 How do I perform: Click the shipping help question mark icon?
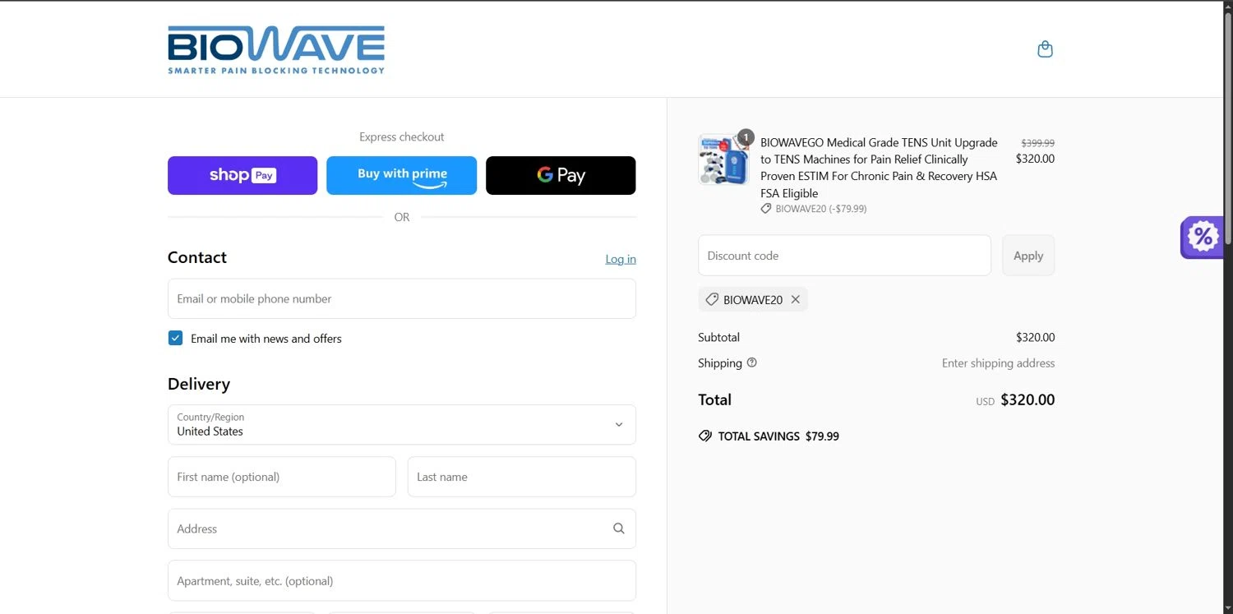[x=751, y=362]
